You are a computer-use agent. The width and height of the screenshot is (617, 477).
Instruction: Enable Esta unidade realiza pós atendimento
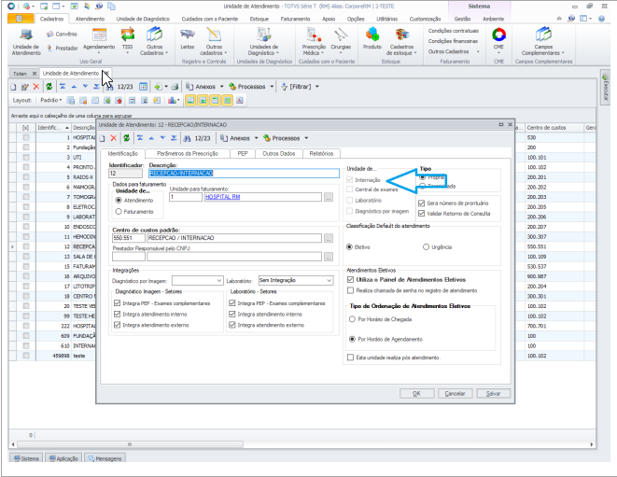coord(350,358)
